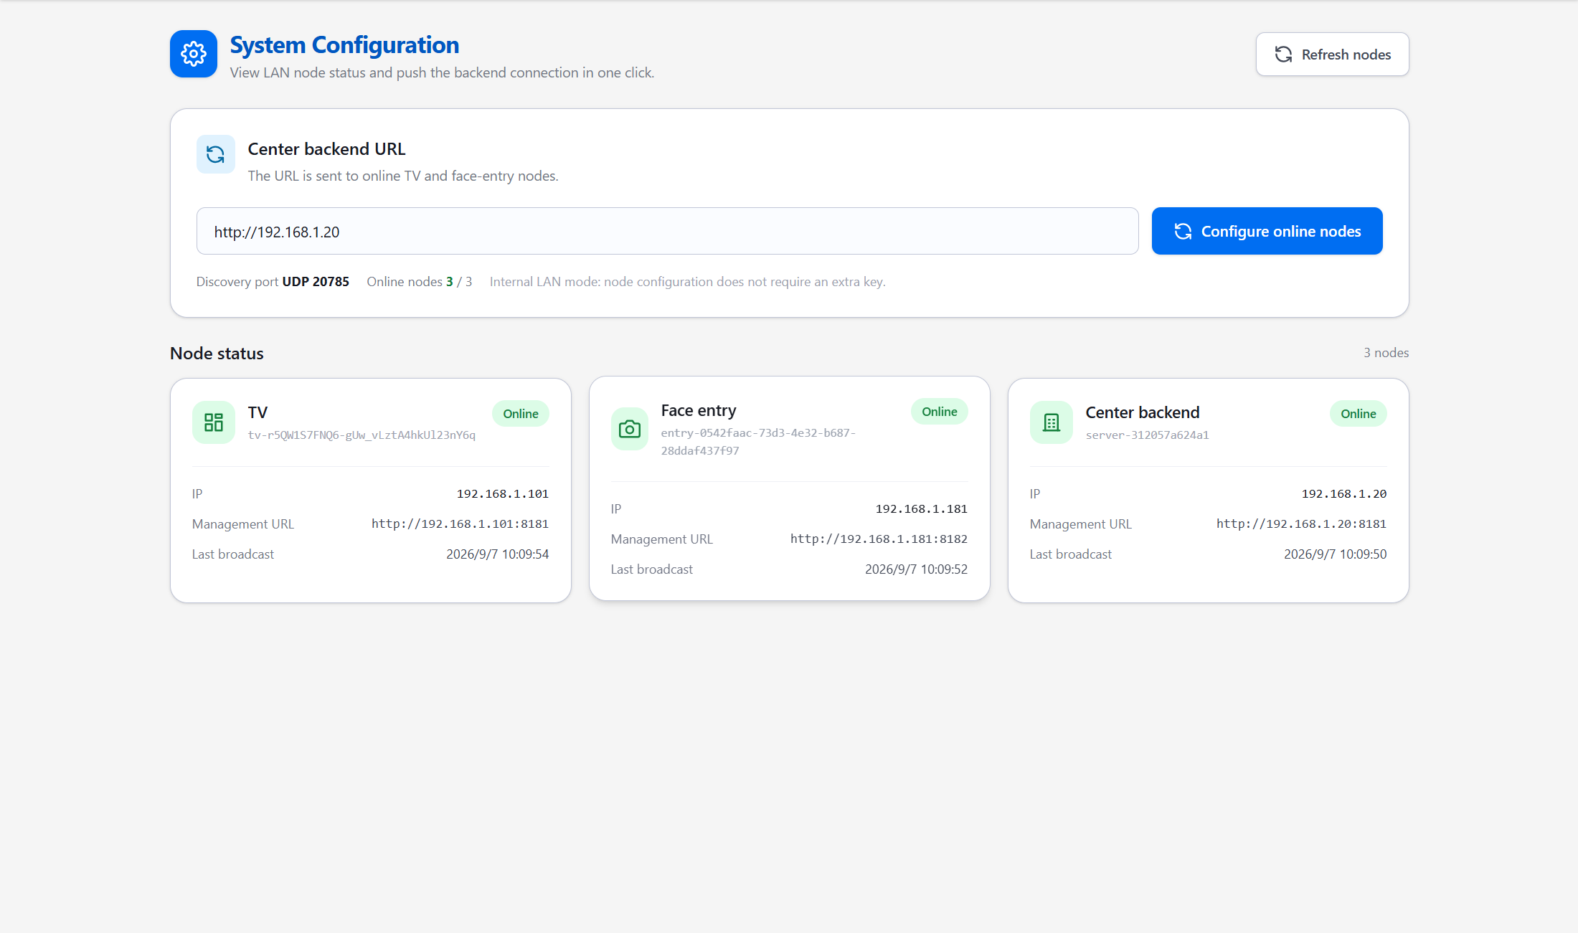1578x933 pixels.
Task: Click the Discovery port UDP 20785 text
Action: point(273,282)
